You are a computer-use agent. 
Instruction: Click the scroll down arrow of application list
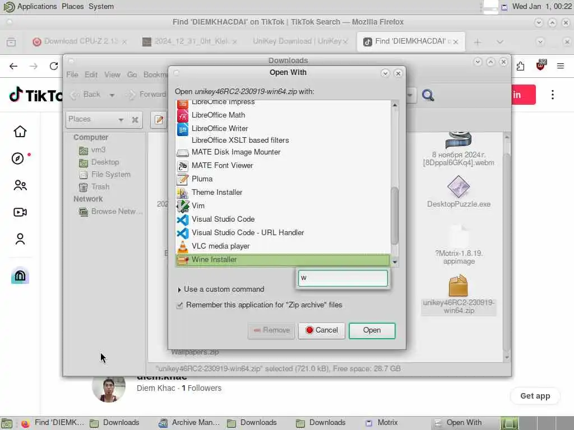pyautogui.click(x=395, y=262)
